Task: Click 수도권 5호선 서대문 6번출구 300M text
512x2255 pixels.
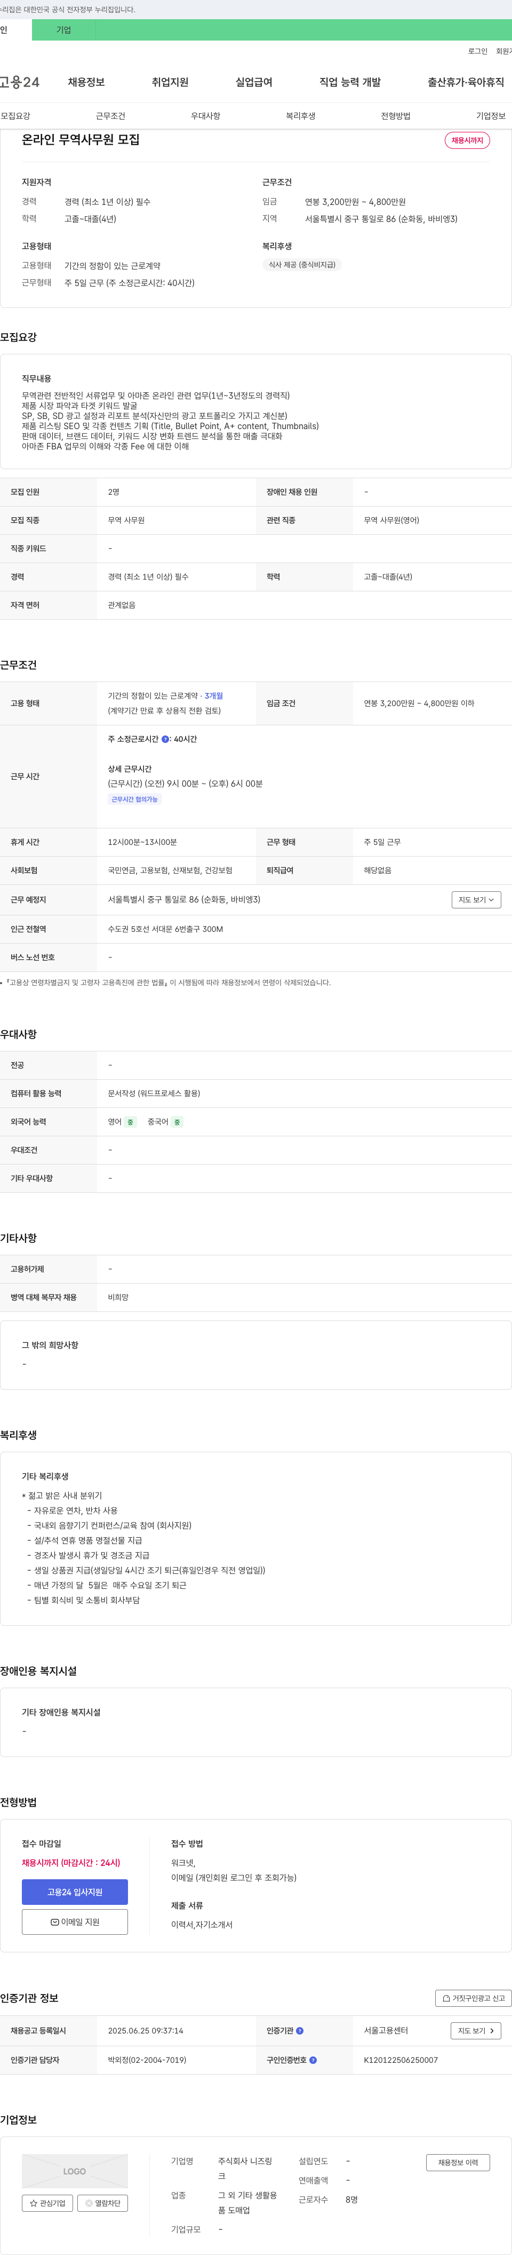Action: [x=165, y=929]
